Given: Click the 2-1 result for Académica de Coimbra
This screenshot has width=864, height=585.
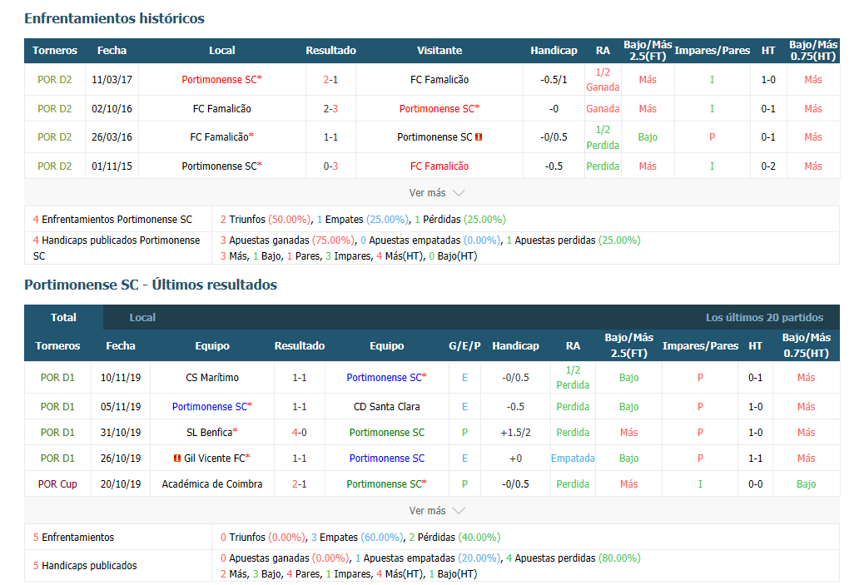Looking at the screenshot, I should point(299,483).
